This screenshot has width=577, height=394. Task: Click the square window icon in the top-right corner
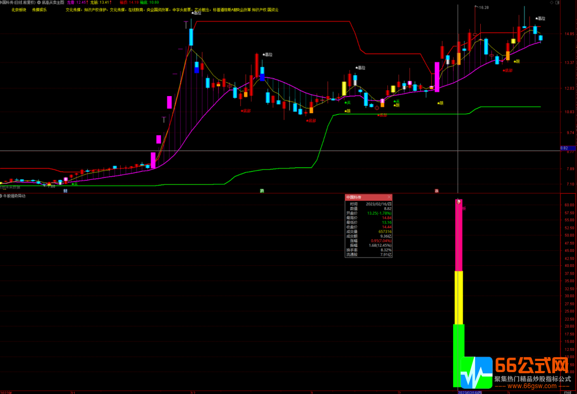557,2
